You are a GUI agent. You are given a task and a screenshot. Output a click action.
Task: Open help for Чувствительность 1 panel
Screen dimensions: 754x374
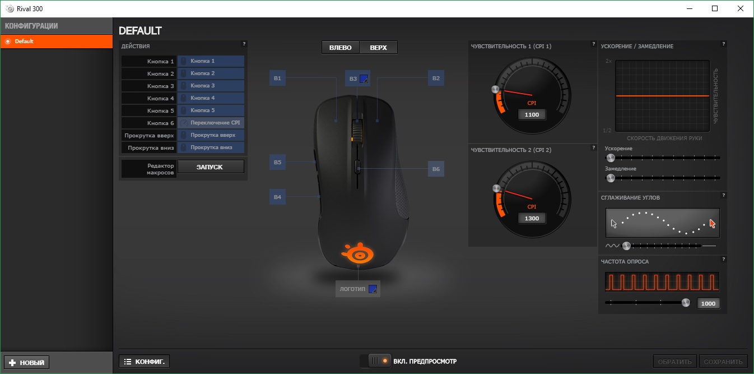[x=593, y=44]
